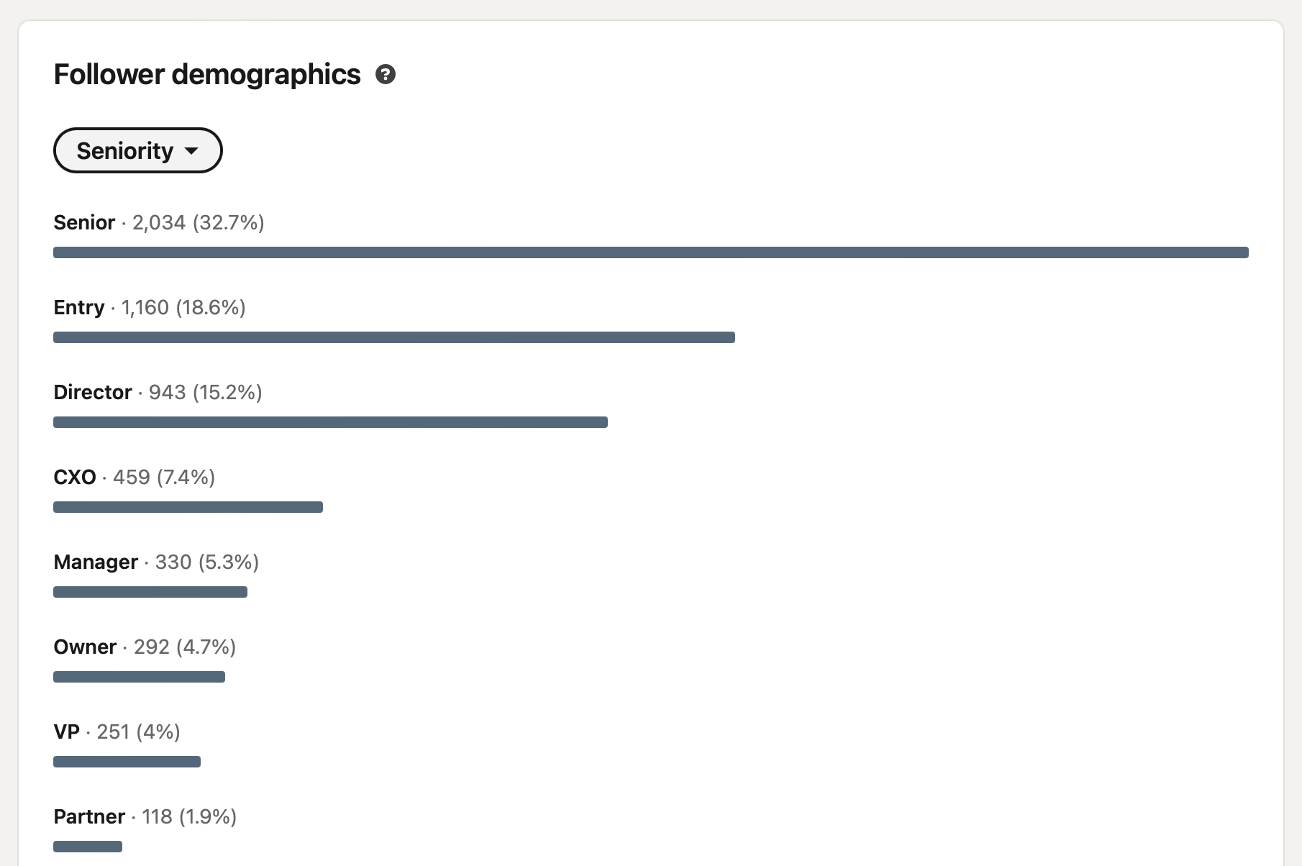
Task: Click the VP follower count label
Action: tap(117, 732)
